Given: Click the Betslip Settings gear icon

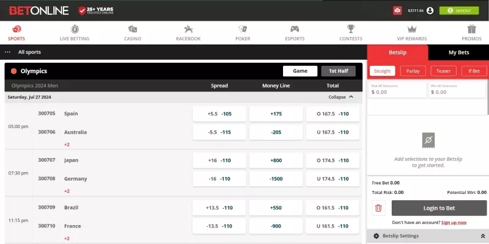Looking at the screenshot, I should tap(376, 236).
